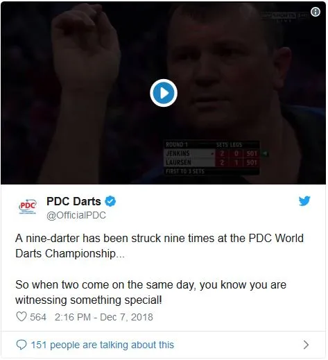Screen dimensions: 328x360
Task: Click the JENKINS row in scoreboard
Action: coord(212,153)
